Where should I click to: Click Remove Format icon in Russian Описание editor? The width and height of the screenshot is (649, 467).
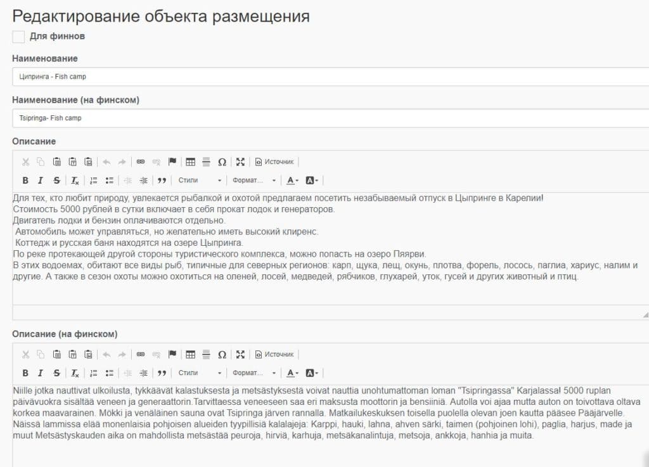pos(75,181)
